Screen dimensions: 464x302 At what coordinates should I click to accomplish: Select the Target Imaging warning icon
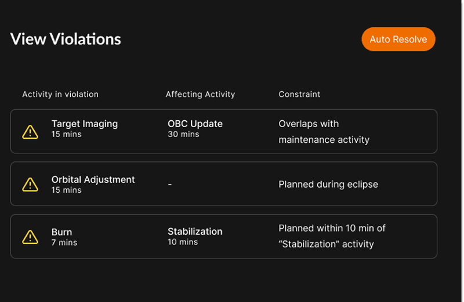(30, 132)
